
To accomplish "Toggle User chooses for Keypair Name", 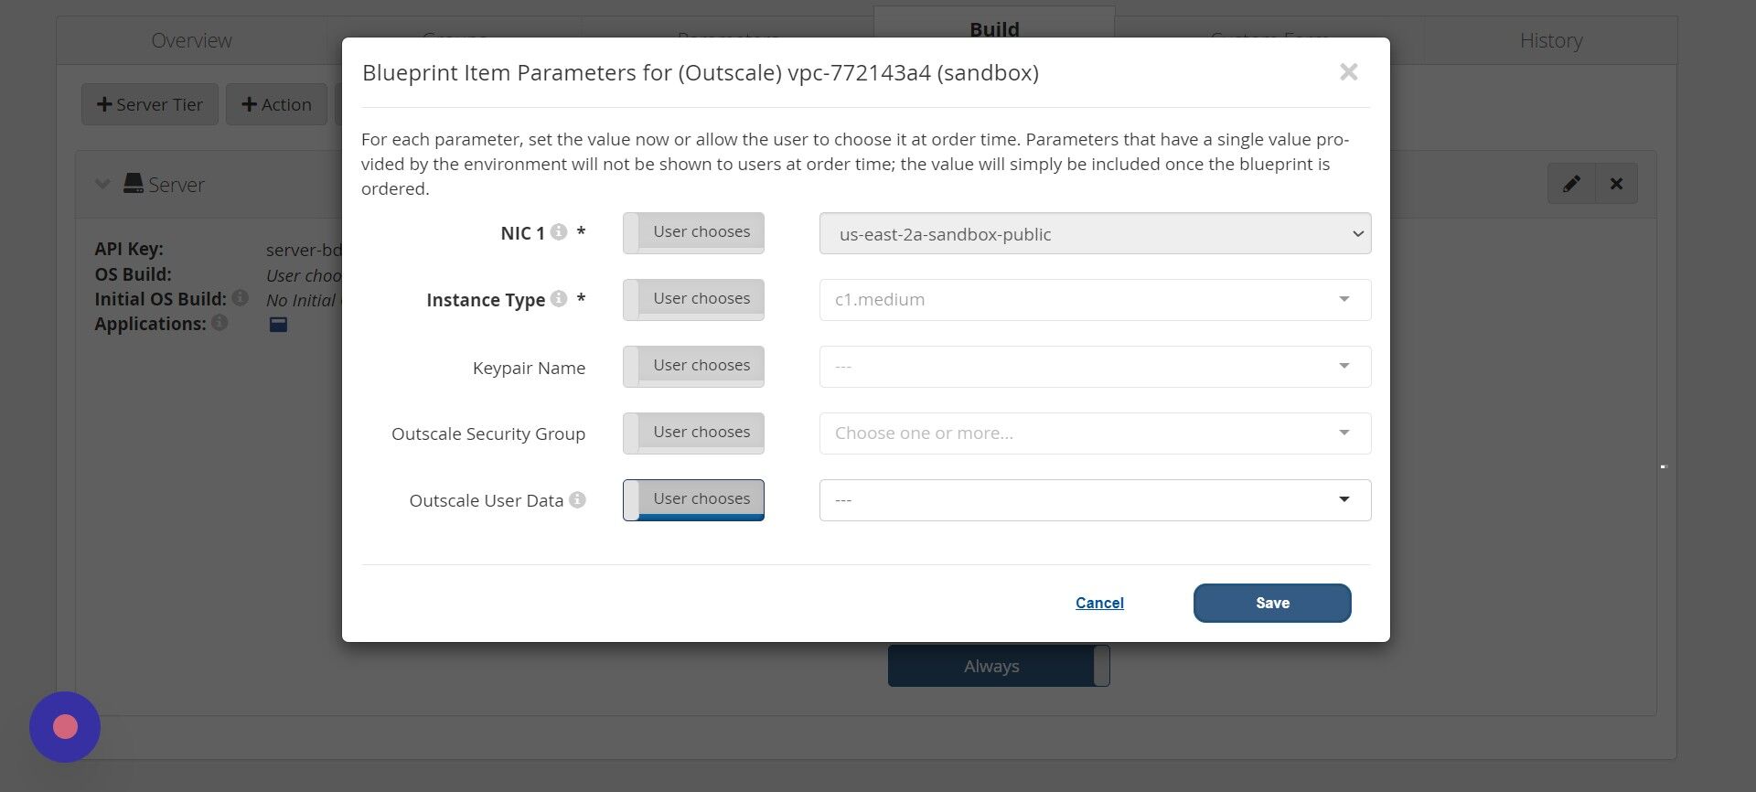I will click(x=693, y=367).
